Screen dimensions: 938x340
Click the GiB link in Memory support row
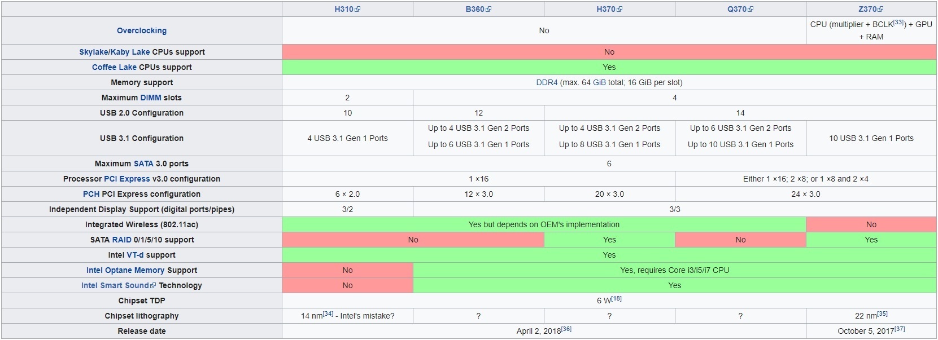click(599, 82)
